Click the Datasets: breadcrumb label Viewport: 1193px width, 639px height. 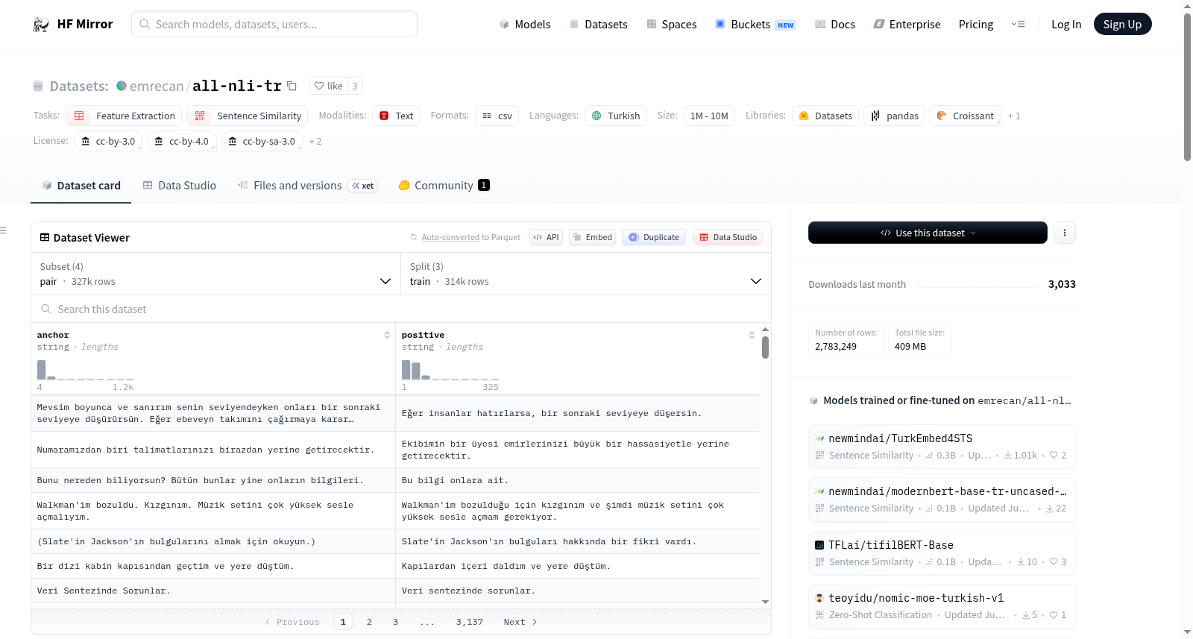tap(79, 86)
